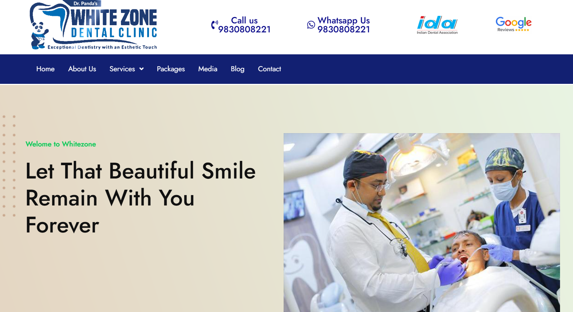Navigate to the Packages page
Screen dimensions: 573x312
[x=171, y=69]
